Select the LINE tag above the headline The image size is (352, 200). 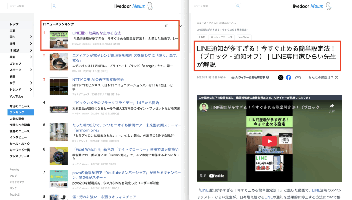point(202,37)
